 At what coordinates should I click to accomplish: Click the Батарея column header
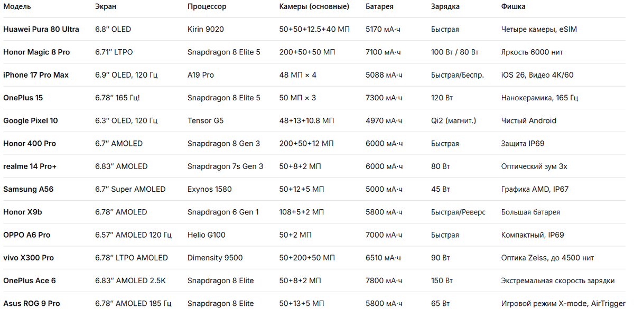tap(379, 6)
